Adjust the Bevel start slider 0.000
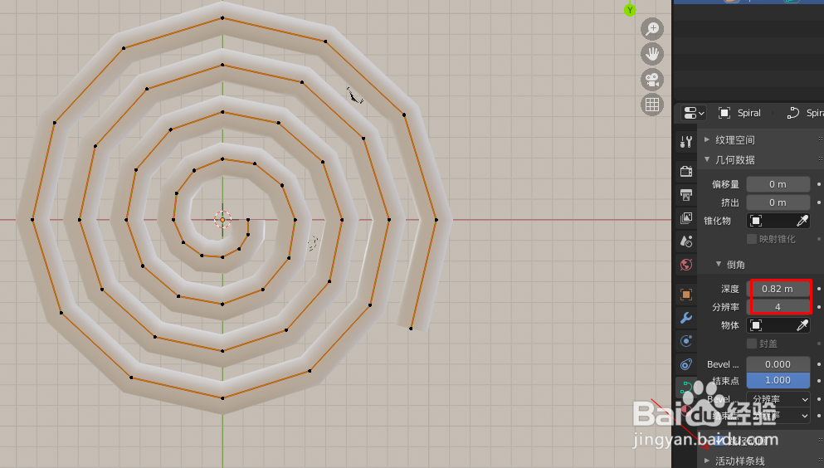This screenshot has height=468, width=824. pyautogui.click(x=778, y=364)
